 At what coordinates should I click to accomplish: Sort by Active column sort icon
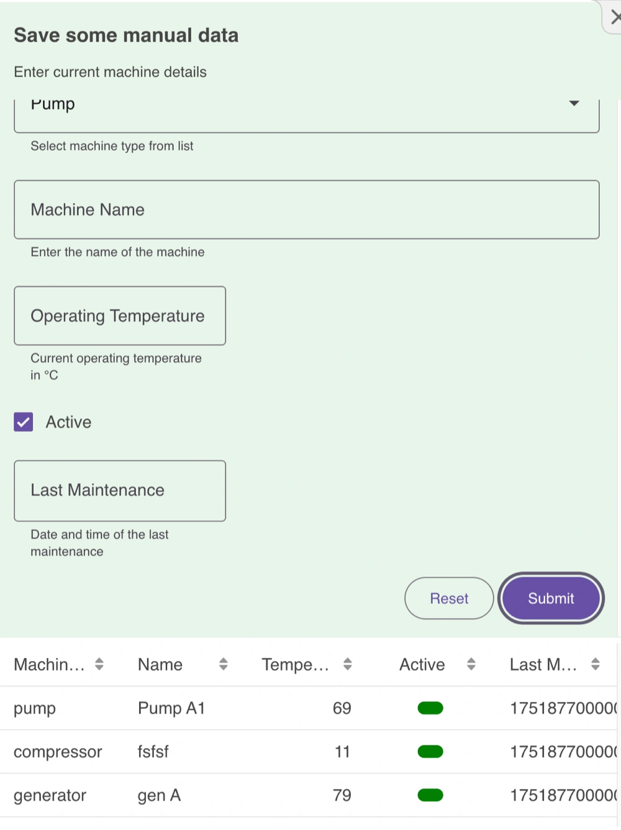(x=471, y=664)
